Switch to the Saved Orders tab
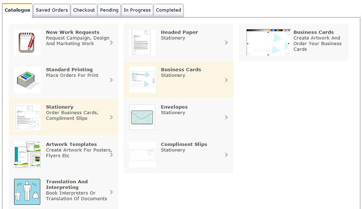 [x=52, y=10]
